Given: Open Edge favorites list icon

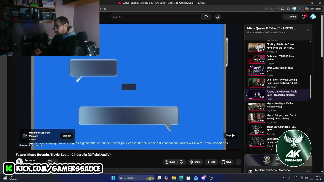Looking at the screenshot, I should pos(288,9).
